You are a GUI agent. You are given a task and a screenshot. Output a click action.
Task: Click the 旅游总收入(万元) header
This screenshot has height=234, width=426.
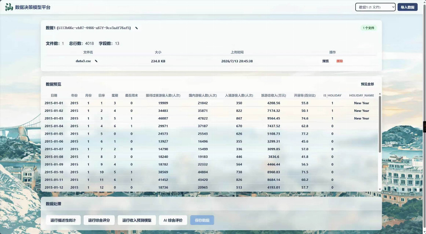click(x=274, y=96)
